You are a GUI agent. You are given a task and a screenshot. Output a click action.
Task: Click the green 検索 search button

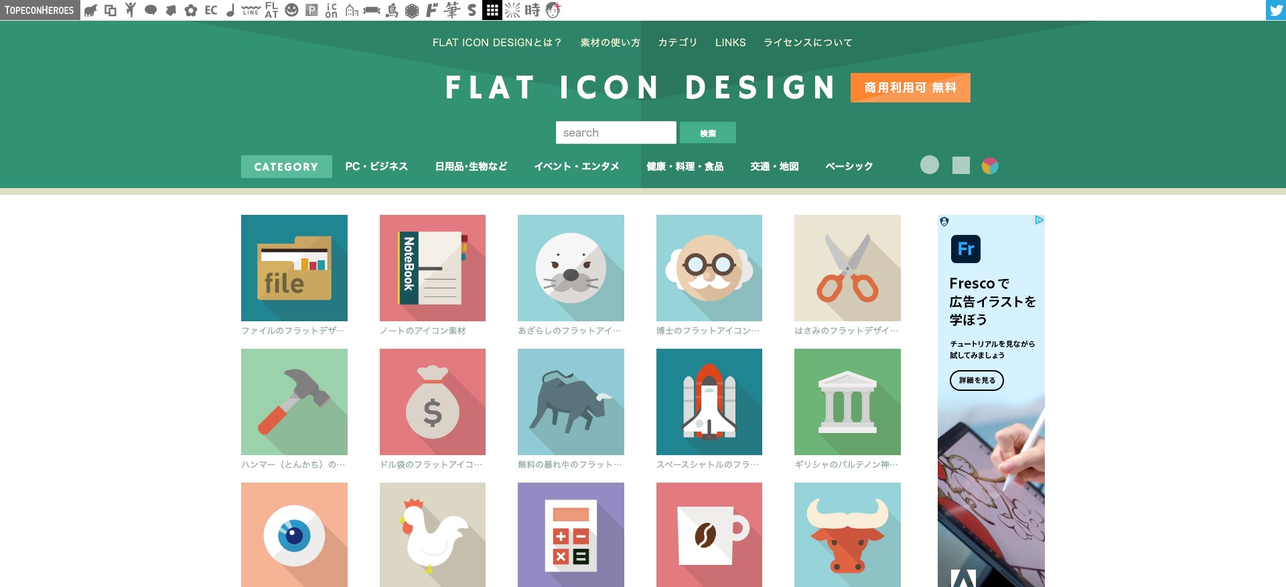tap(708, 133)
